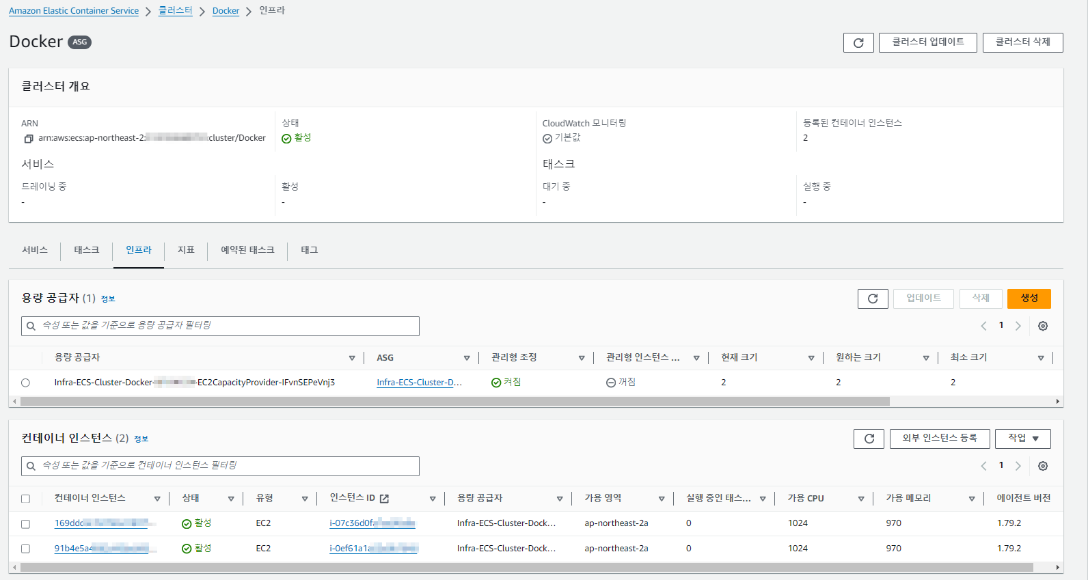
Task: Open instance ID i-0ef61a1a link
Action: [x=374, y=549]
